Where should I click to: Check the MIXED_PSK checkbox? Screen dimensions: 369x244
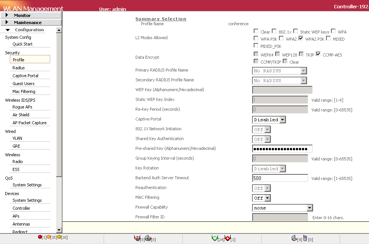tap(256, 45)
